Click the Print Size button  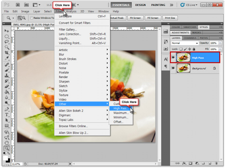coord(170,18)
